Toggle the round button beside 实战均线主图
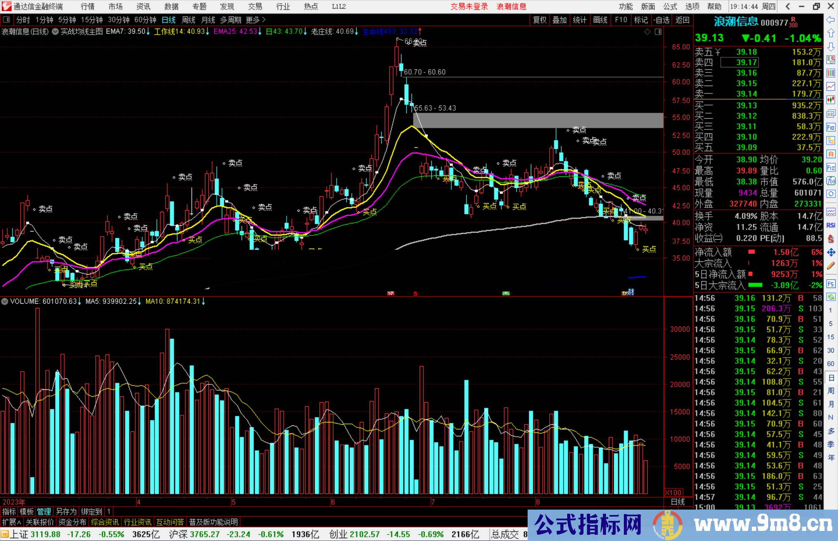Image resolution: width=838 pixels, height=541 pixels. point(55,31)
